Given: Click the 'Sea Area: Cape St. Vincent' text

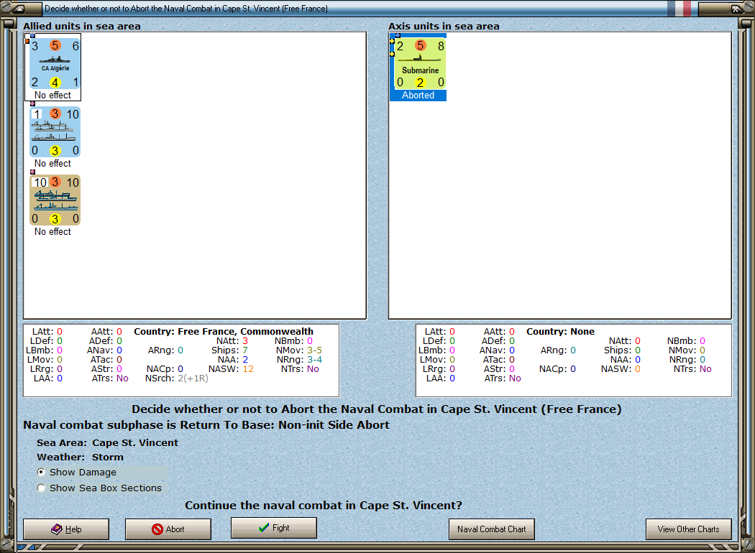Looking at the screenshot, I should tap(107, 442).
